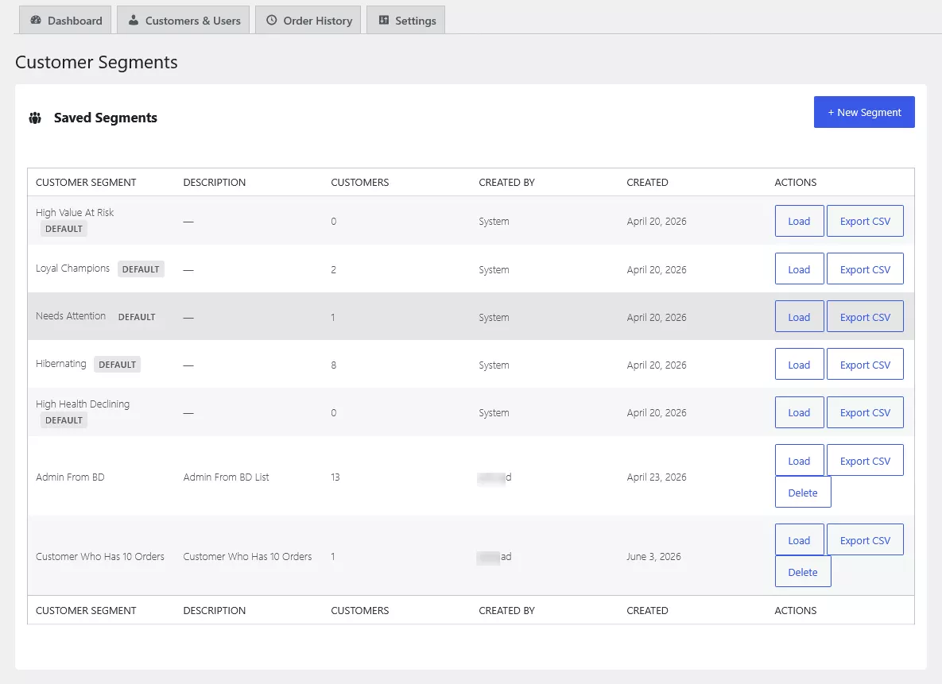Screen dimensions: 942x684
Task: Click the customer count 8 for Hibernating
Action: (x=333, y=365)
